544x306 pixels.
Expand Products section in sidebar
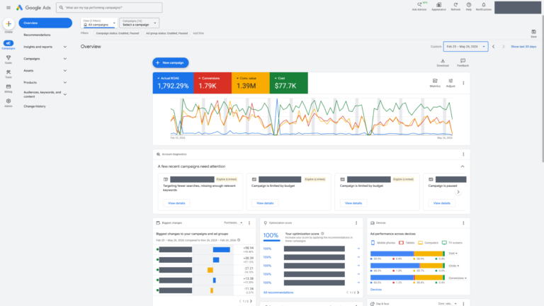pyautogui.click(x=45, y=83)
